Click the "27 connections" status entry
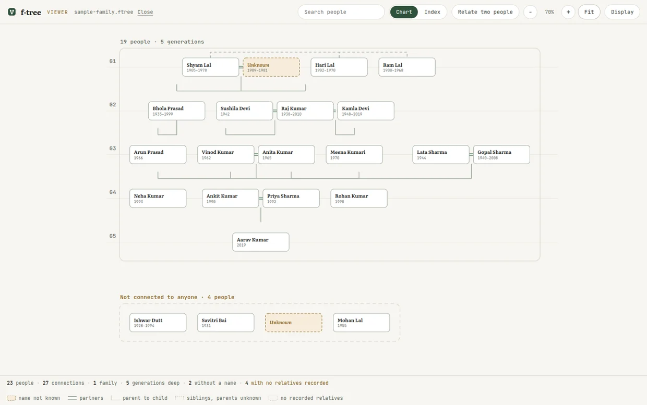The width and height of the screenshot is (647, 405). (x=64, y=383)
